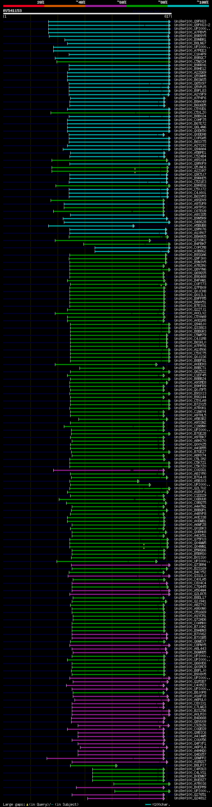212x807 pixels.
Task: Select the UniRef100_C5XLZ0 label
Action: 190,113
